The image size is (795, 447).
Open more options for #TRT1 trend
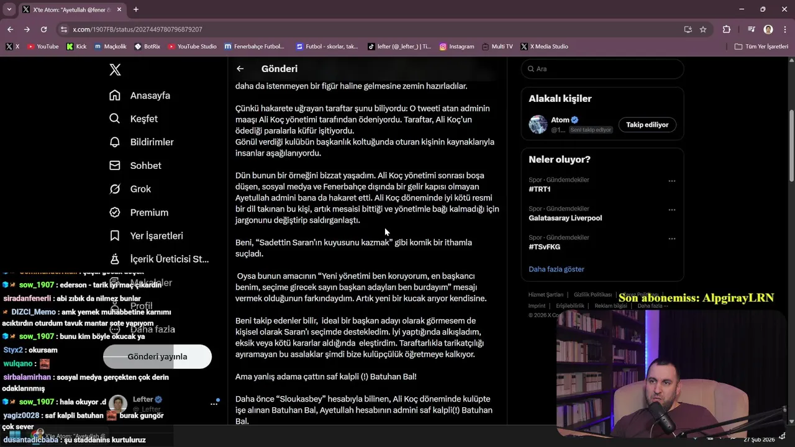point(671,181)
